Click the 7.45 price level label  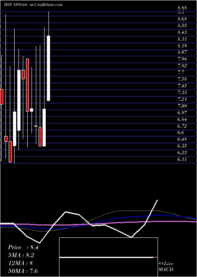click(x=182, y=86)
